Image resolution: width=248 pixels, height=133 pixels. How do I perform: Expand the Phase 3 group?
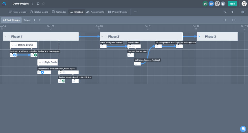(x=199, y=37)
